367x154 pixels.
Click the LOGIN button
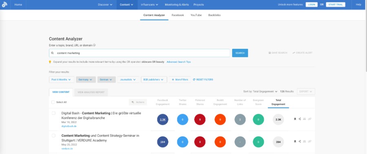coord(312,4)
